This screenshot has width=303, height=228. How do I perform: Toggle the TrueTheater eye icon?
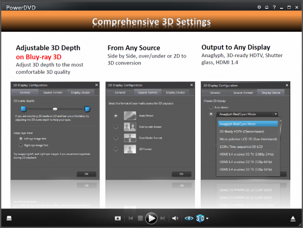[189, 218]
